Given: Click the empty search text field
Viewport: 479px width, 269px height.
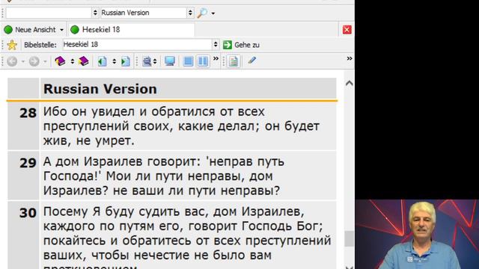Looking at the screenshot, I should click(x=49, y=13).
